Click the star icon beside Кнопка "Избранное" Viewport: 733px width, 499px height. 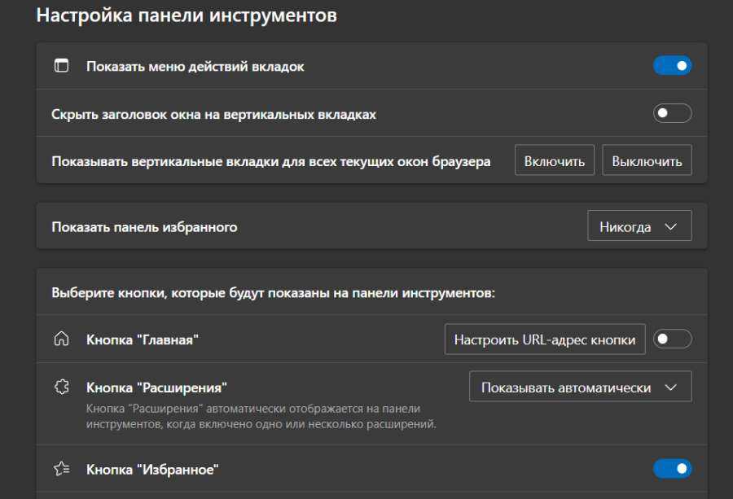[x=61, y=469]
